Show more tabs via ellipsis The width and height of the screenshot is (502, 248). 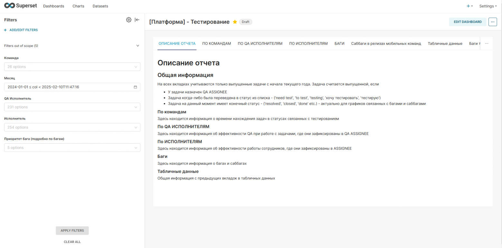tap(487, 43)
